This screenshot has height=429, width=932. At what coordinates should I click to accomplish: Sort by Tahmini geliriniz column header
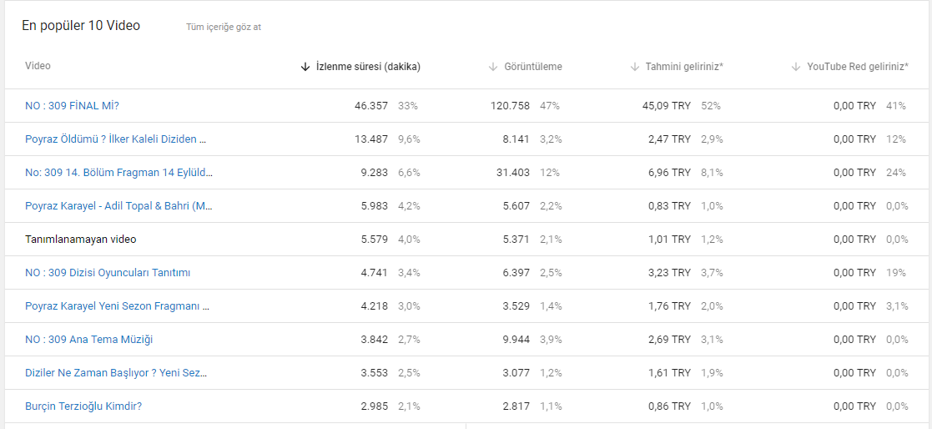[x=685, y=67]
